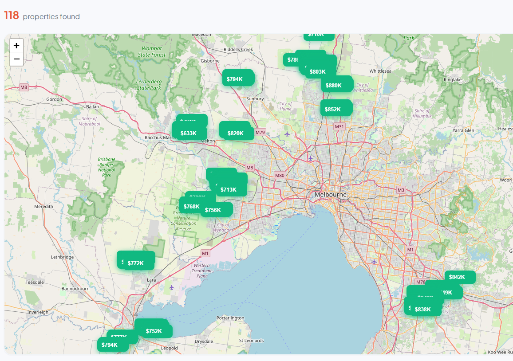This screenshot has width=513, height=361.
Task: Open the $713K property marker
Action: pos(231,190)
